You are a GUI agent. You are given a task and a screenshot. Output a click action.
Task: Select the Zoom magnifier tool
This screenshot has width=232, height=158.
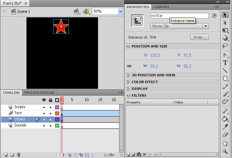pyautogui.click(x=225, y=151)
